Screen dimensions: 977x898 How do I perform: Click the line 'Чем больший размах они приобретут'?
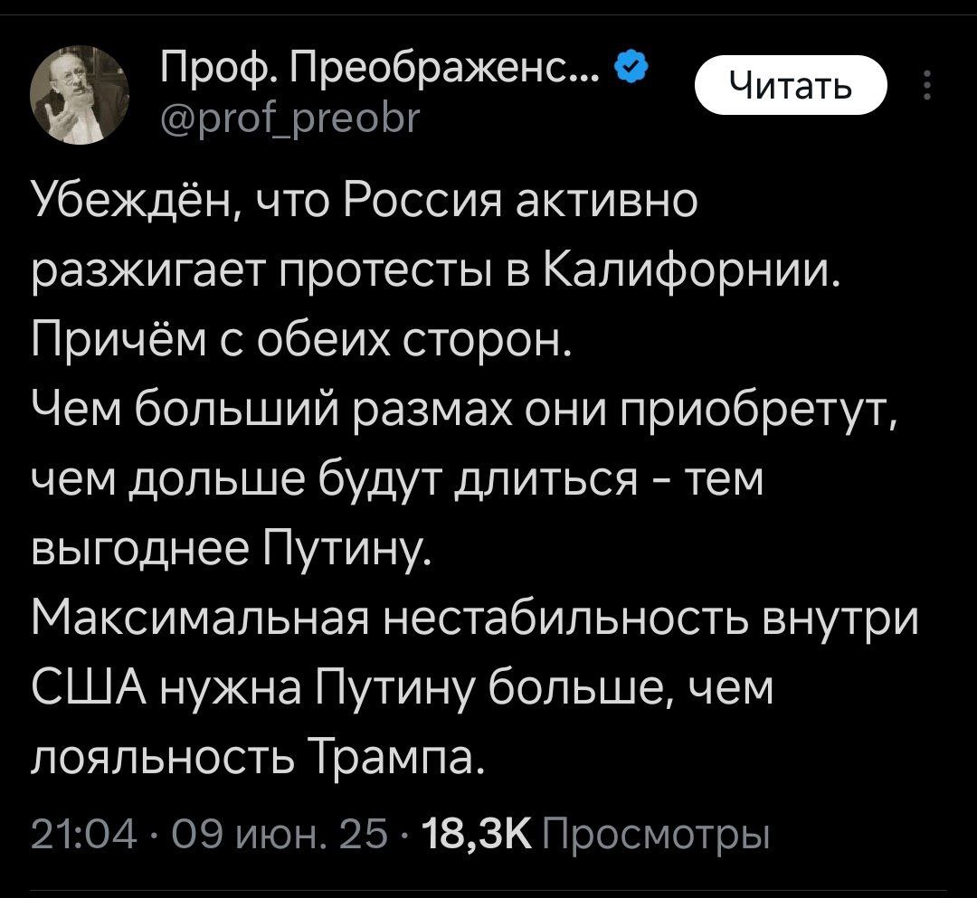pyautogui.click(x=463, y=411)
